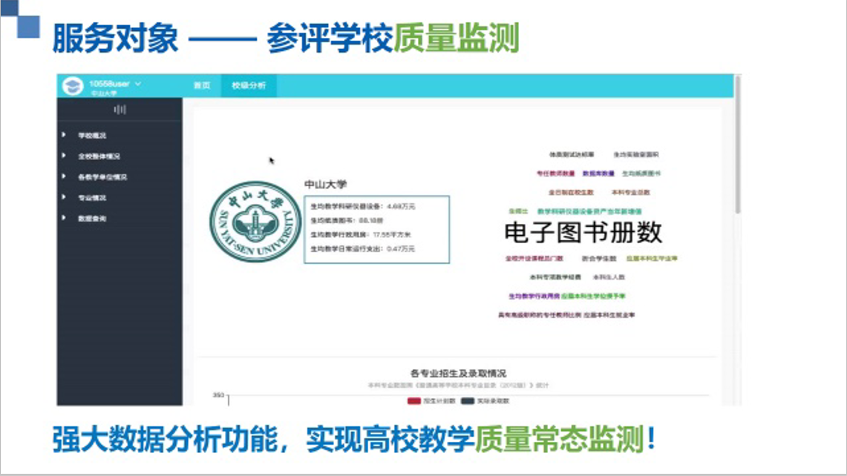Toggle the red 招生计划数 legend swatch
The image size is (847, 476).
414,401
